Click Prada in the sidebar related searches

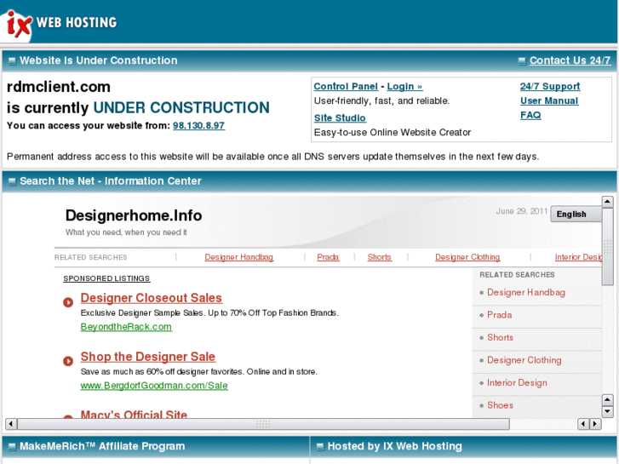pos(500,315)
